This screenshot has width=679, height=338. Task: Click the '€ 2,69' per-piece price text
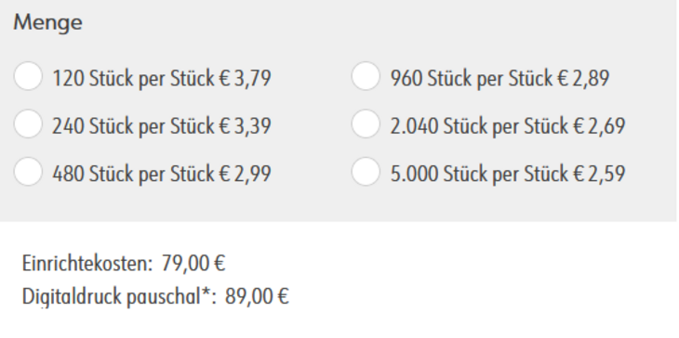(x=600, y=126)
